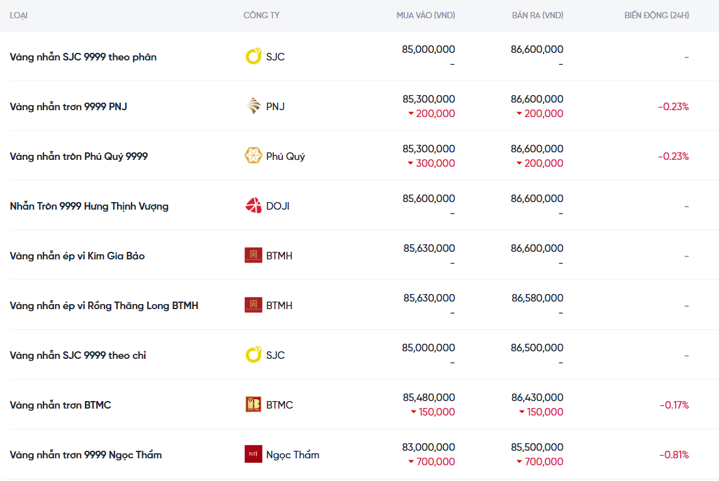Click BTMC buy price 85,480,000
Image resolution: width=719 pixels, height=481 pixels.
tap(429, 397)
